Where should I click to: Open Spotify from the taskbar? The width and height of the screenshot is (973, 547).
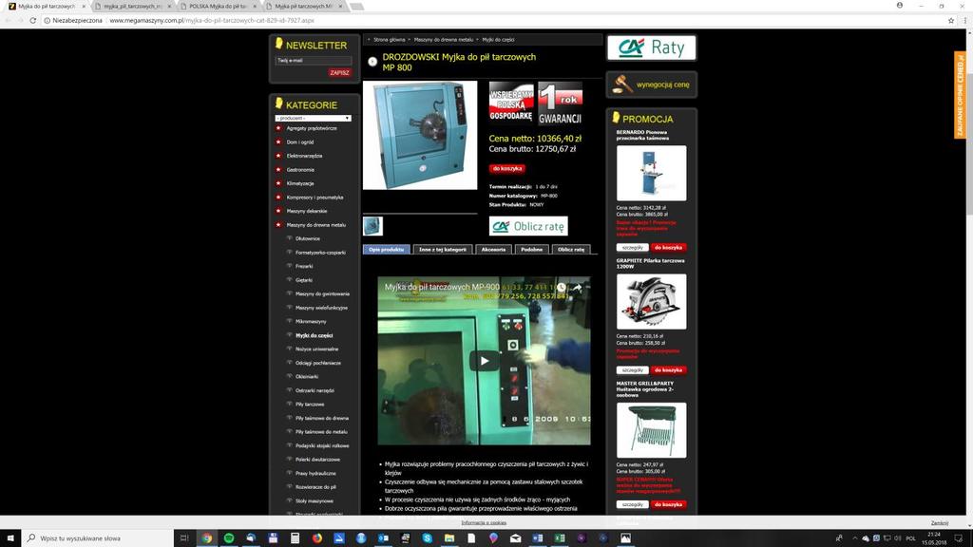[229, 538]
